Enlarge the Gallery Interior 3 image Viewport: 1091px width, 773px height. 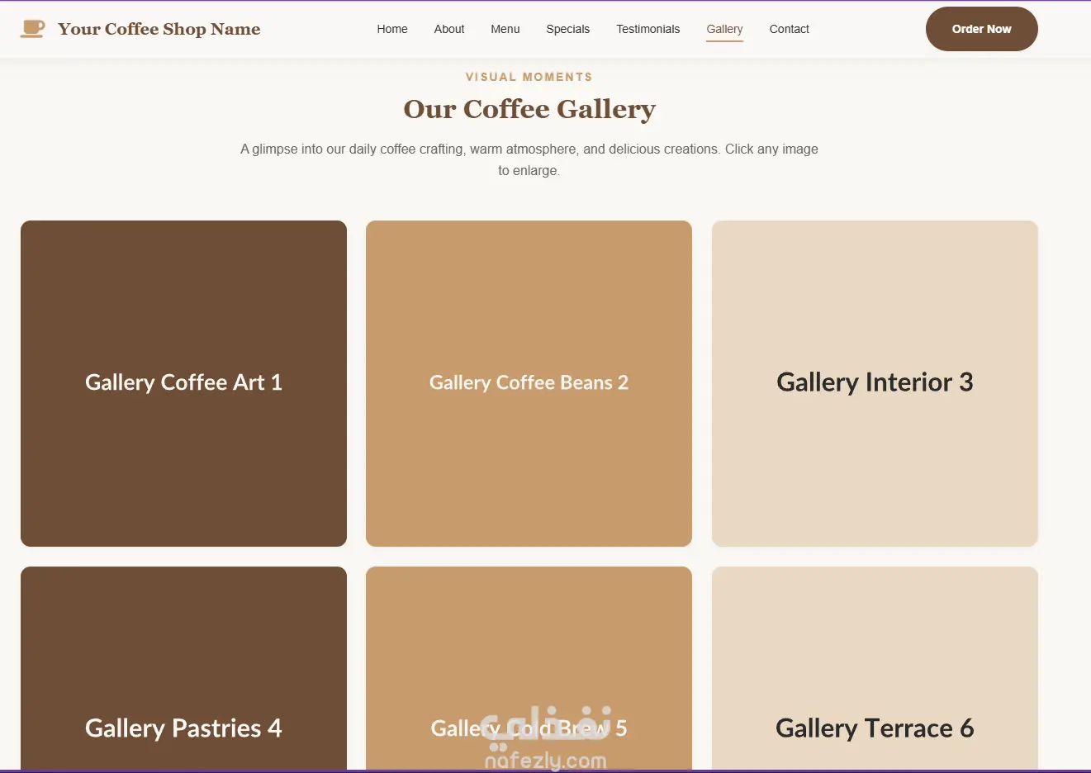click(x=875, y=383)
